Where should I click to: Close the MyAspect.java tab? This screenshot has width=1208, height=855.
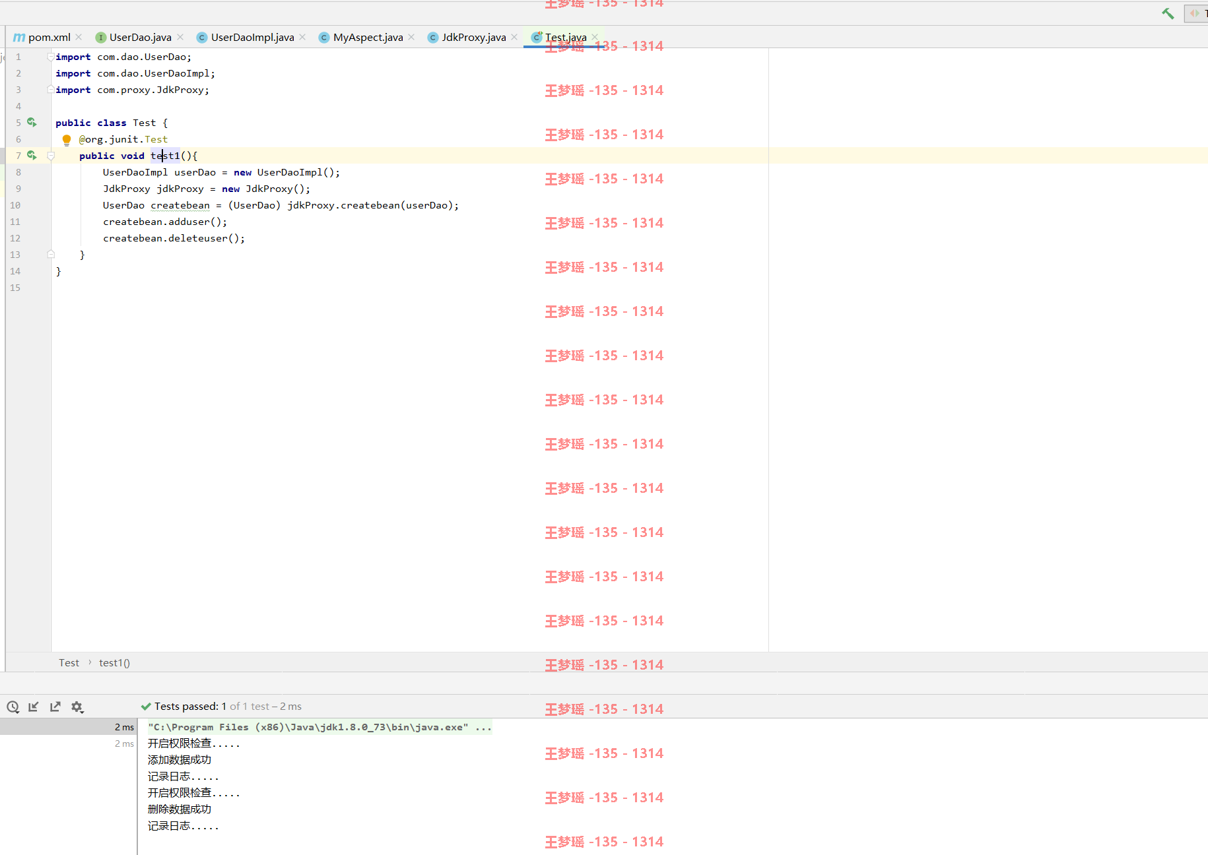pos(411,38)
